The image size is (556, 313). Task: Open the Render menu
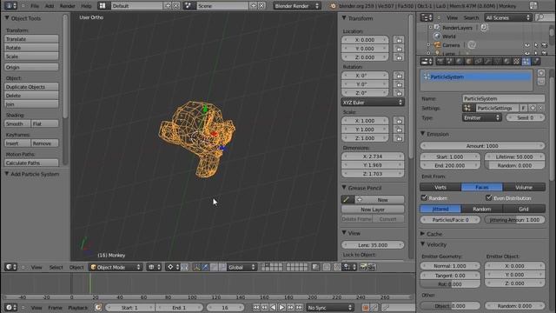pyautogui.click(x=68, y=6)
